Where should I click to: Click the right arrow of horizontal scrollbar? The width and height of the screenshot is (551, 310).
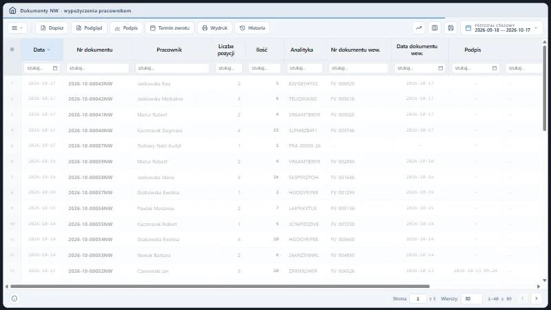tap(539, 287)
